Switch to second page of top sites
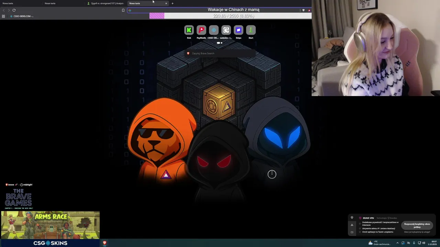 tap(221, 43)
